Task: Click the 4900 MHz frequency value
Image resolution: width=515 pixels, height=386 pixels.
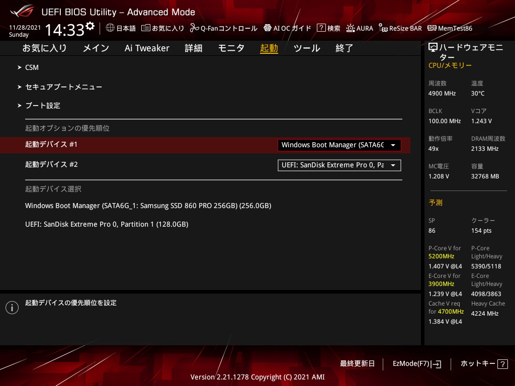Action: coord(442,93)
